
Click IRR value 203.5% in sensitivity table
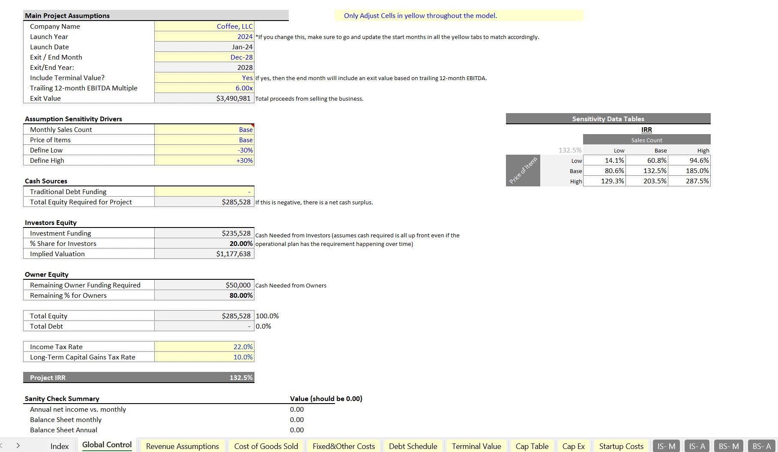point(646,181)
